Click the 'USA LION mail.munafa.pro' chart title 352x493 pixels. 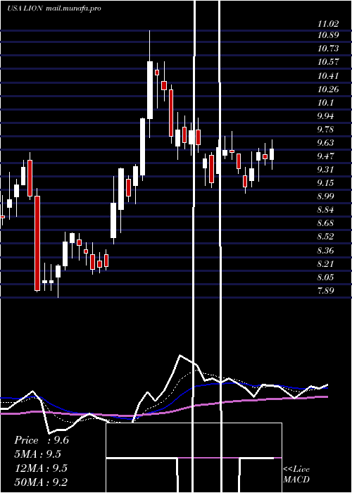(54, 8)
